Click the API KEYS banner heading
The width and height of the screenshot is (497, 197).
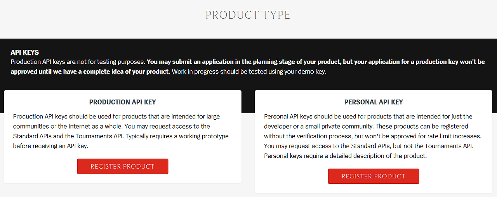point(25,52)
